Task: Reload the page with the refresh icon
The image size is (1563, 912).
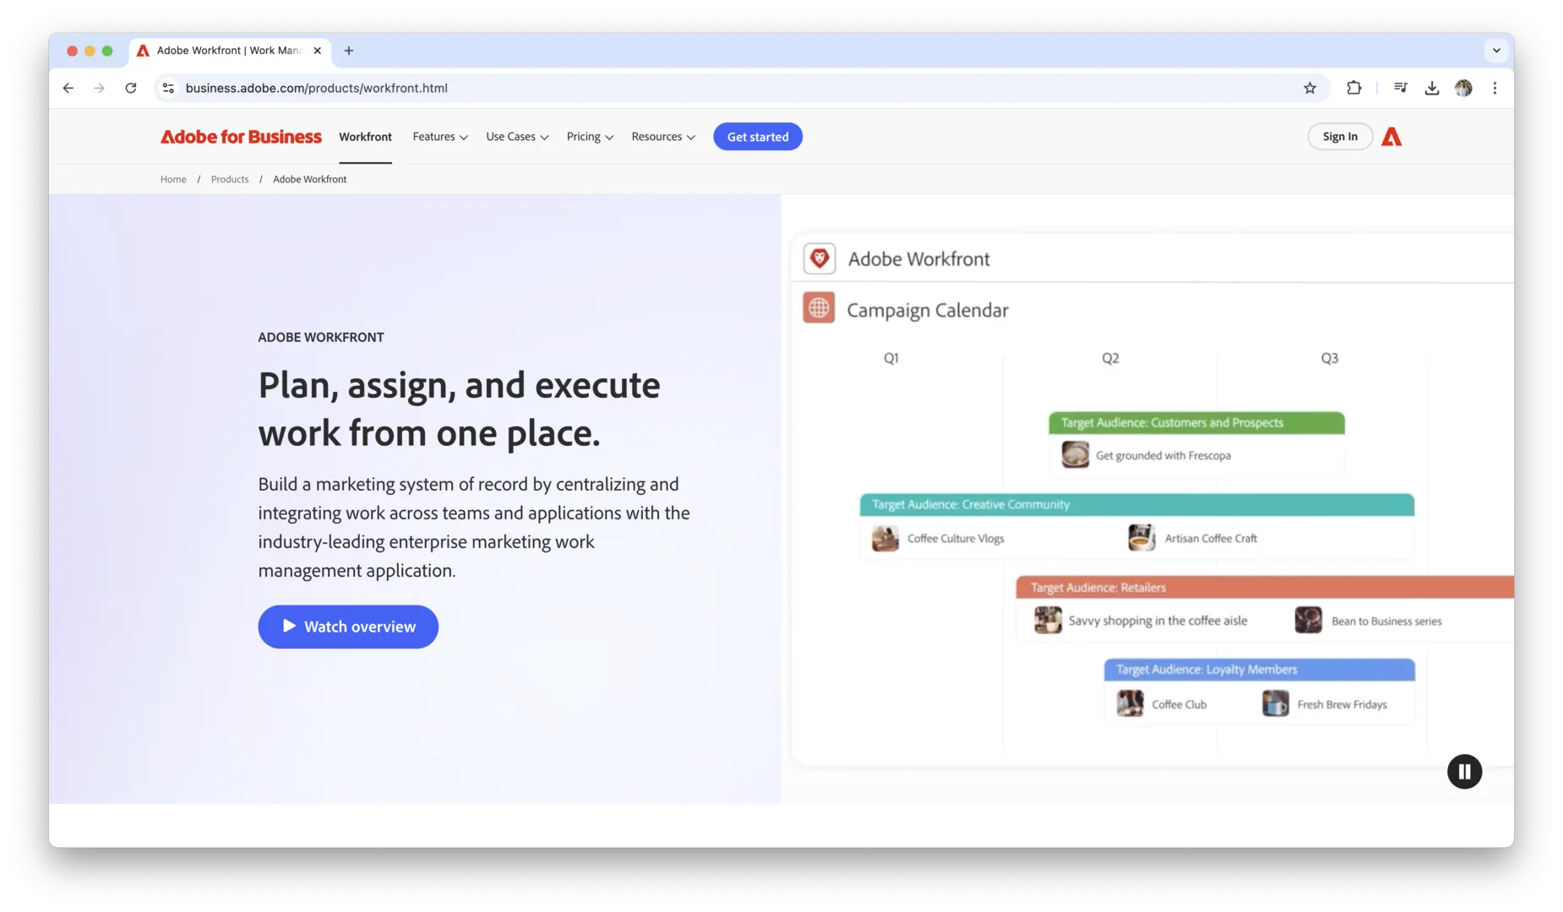Action: point(131,88)
